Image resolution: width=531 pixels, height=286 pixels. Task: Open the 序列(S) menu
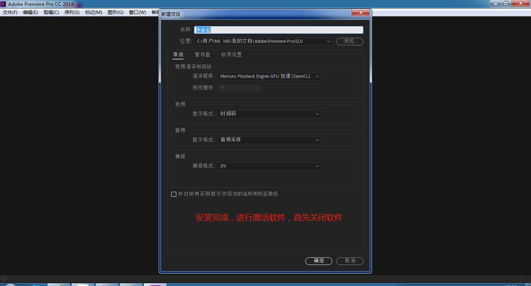click(x=72, y=12)
